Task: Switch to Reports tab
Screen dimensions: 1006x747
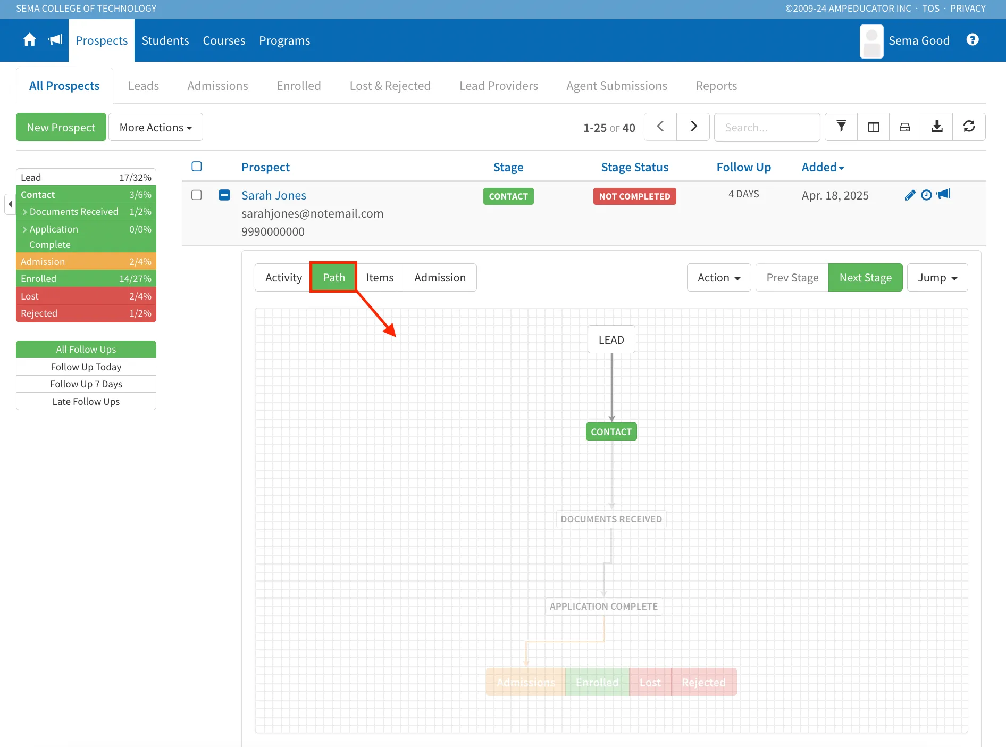Action: (x=716, y=86)
